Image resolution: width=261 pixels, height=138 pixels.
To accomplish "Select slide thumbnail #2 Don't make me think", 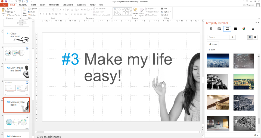I will (16, 71).
